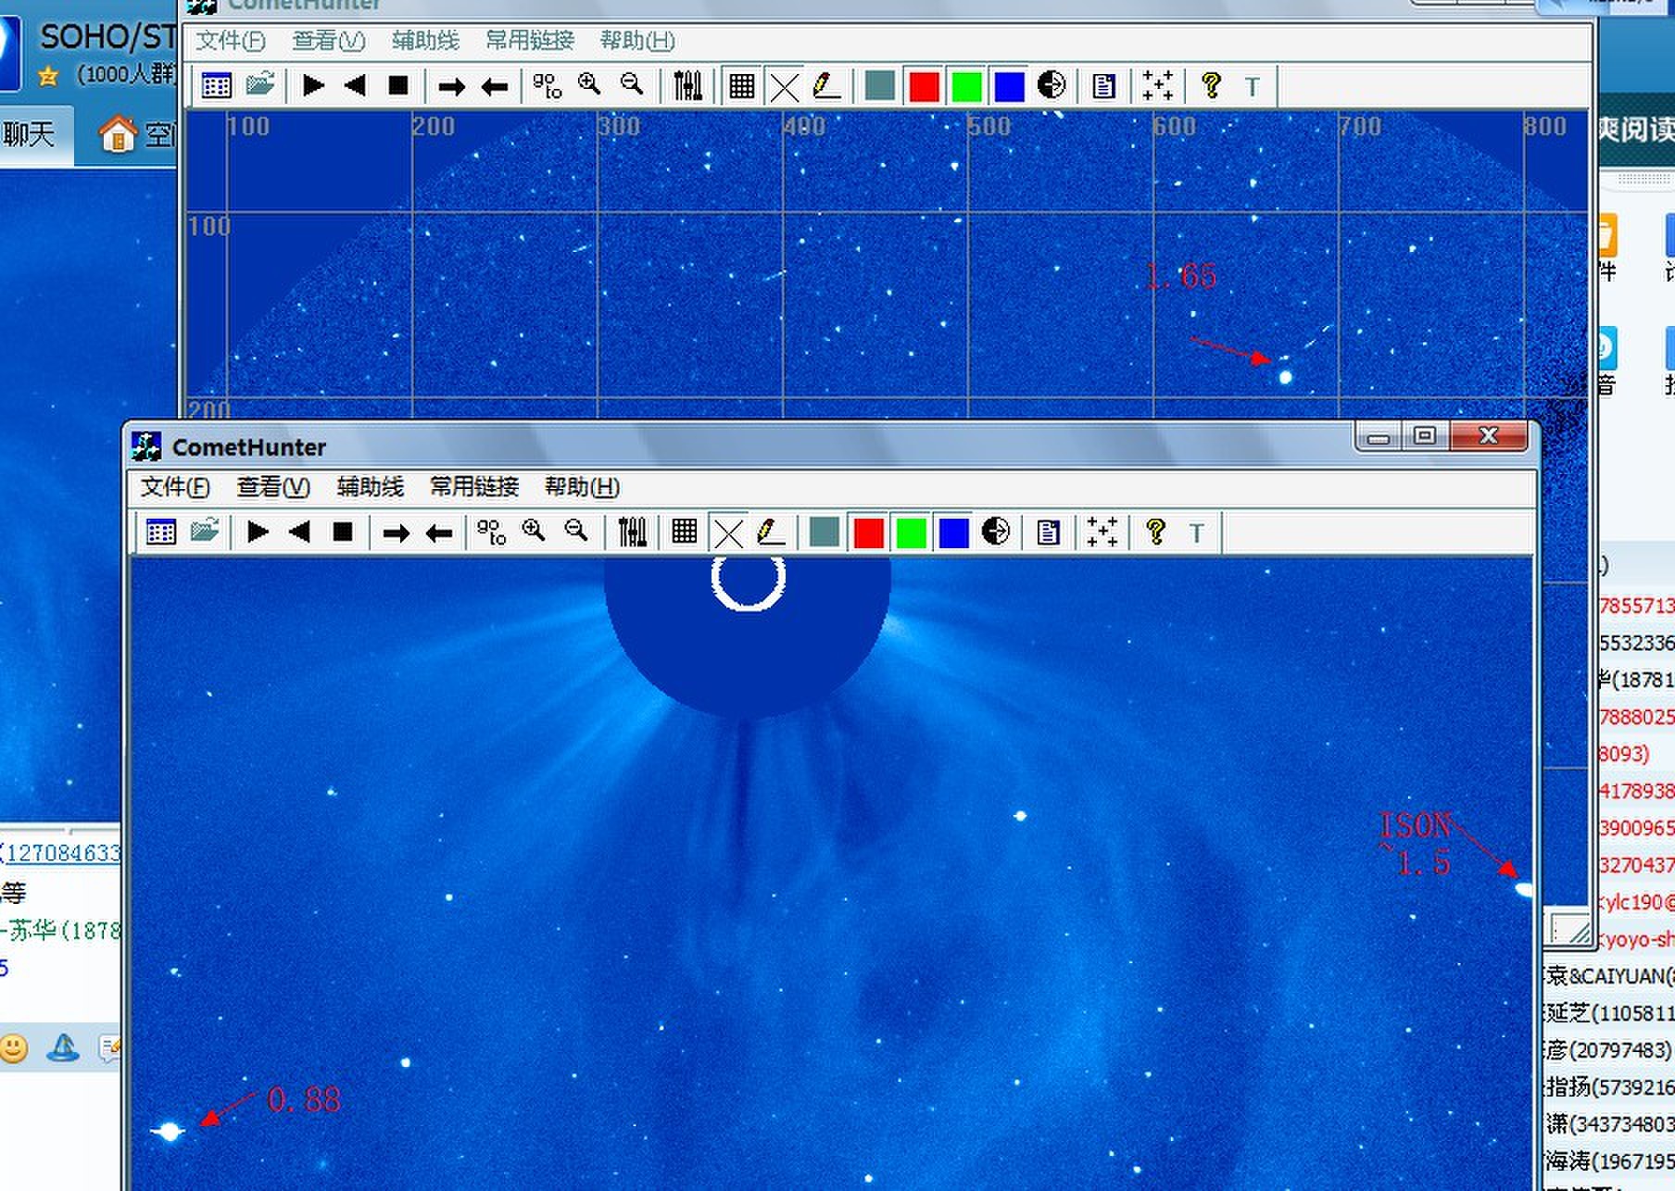Click the 'go to' icon in front CometHunter toolbar
Viewport: 1675px width, 1191px height.
coord(491,533)
